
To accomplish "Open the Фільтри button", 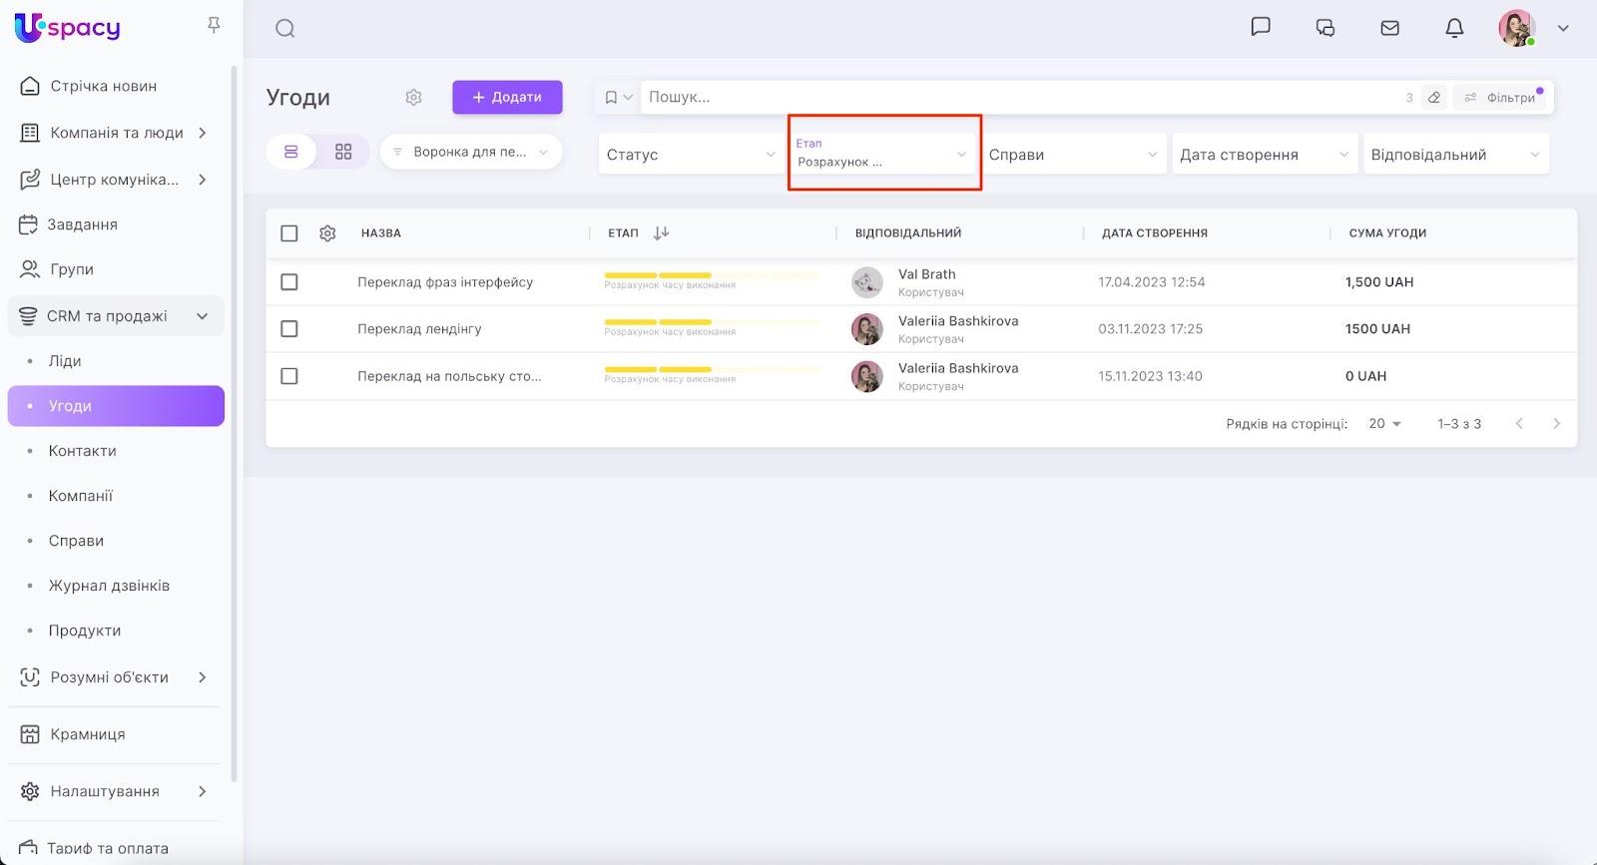I will pyautogui.click(x=1502, y=97).
